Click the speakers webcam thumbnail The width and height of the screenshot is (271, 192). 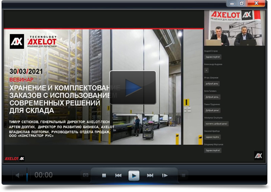[x=235, y=28]
